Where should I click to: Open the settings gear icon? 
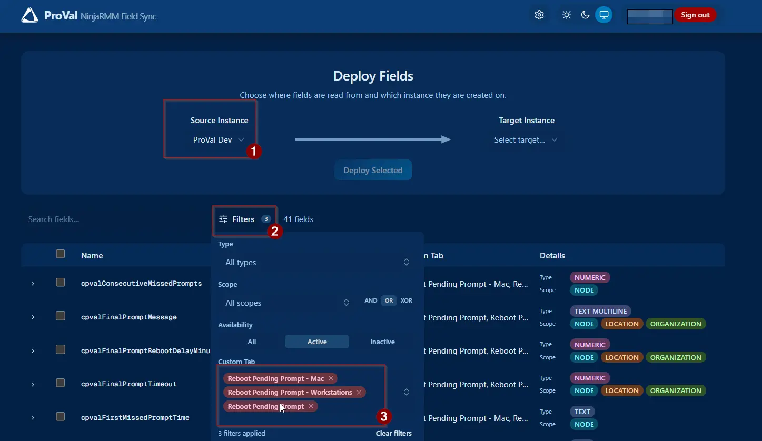(x=539, y=15)
